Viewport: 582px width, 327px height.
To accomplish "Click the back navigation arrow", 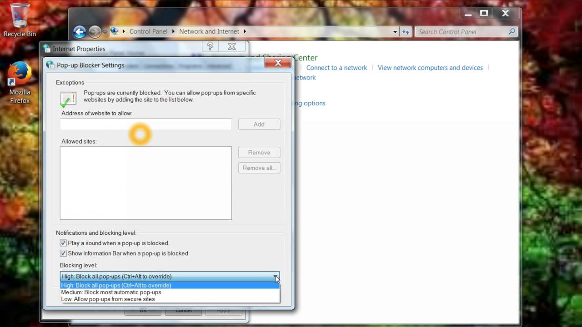I will pyautogui.click(x=79, y=31).
